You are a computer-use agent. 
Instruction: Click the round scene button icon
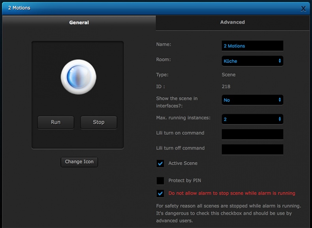(x=78, y=77)
